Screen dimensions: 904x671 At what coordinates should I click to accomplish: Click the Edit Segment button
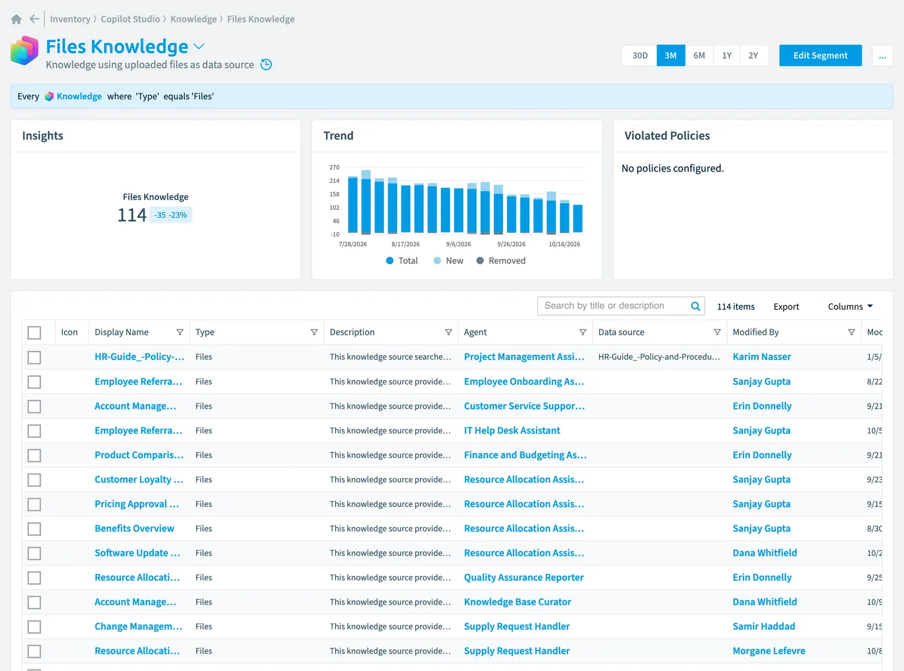coord(820,55)
